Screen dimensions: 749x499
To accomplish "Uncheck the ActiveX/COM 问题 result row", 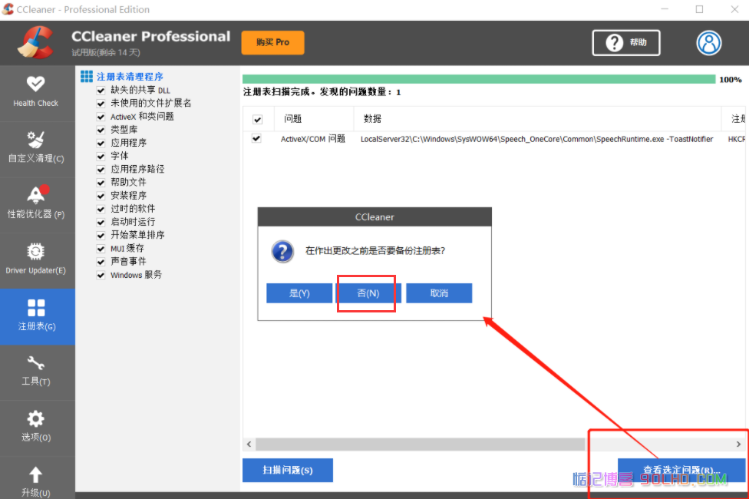I will [256, 139].
